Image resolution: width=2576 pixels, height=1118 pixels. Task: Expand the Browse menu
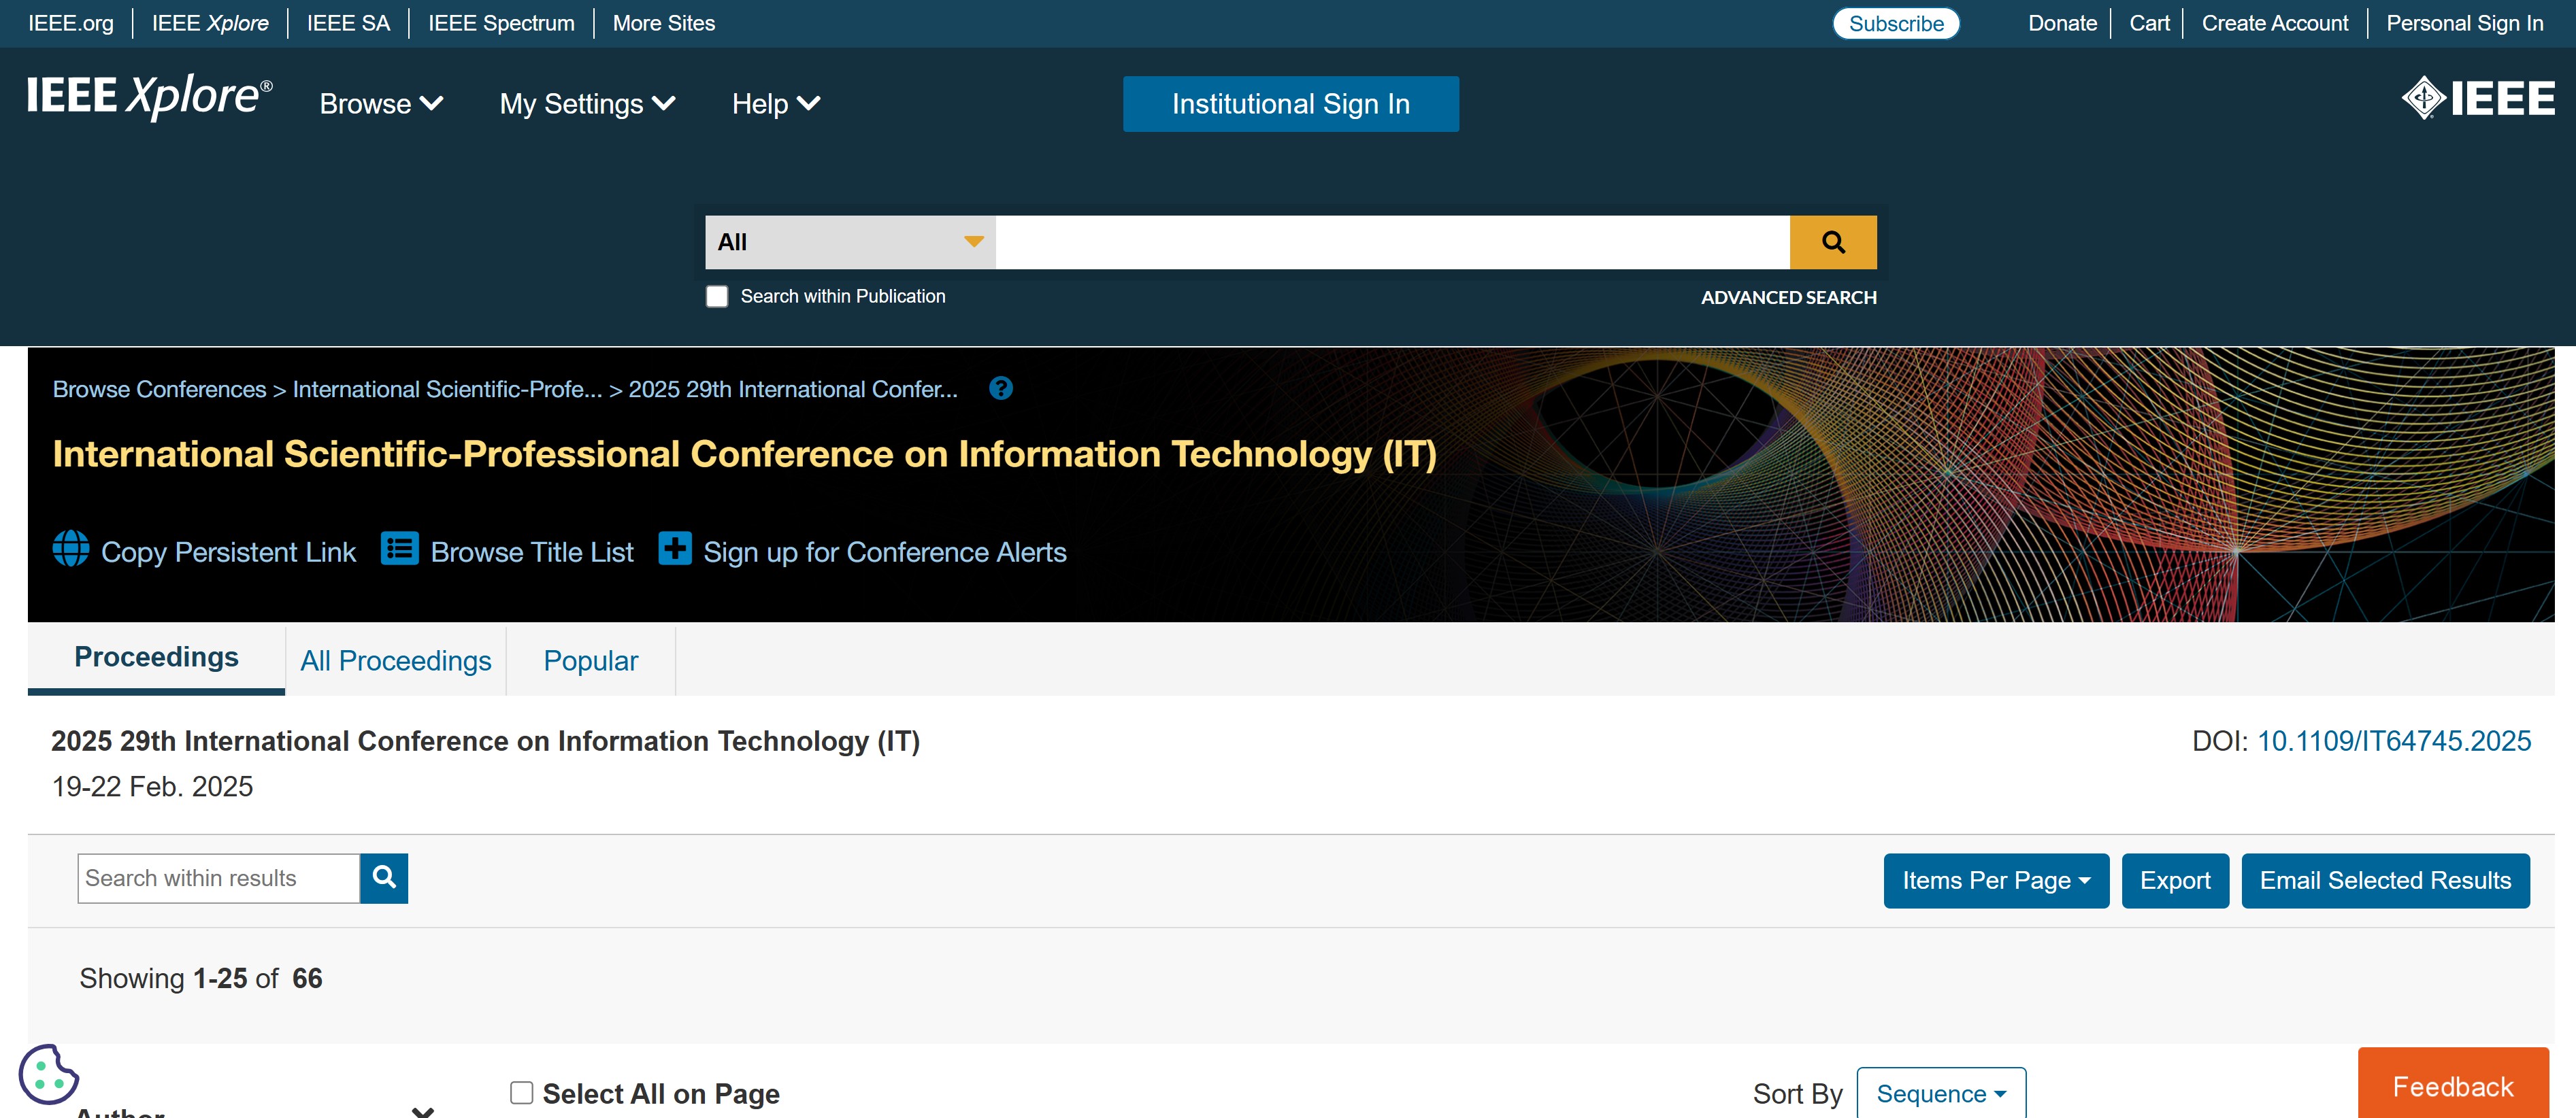(x=381, y=104)
